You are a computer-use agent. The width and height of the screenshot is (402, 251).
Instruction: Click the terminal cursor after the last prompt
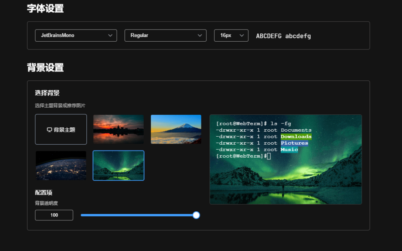click(x=269, y=156)
